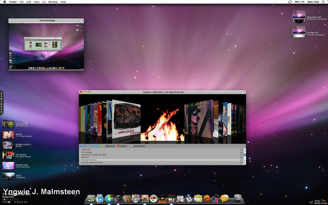Open the MUSIC albums stack
The height and width of the screenshot is (205, 328).
tap(8, 135)
